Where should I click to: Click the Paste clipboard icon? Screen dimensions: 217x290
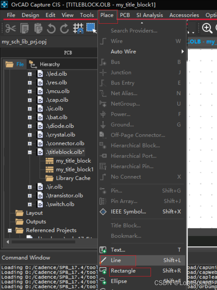pyautogui.click(x=38, y=29)
